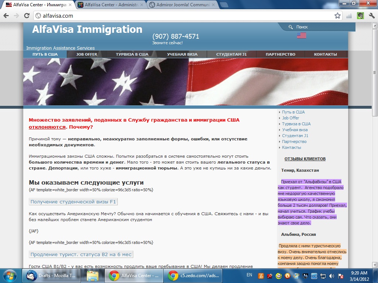Click the CCB tray icon
This screenshot has height=283, width=378.
[x=314, y=276]
